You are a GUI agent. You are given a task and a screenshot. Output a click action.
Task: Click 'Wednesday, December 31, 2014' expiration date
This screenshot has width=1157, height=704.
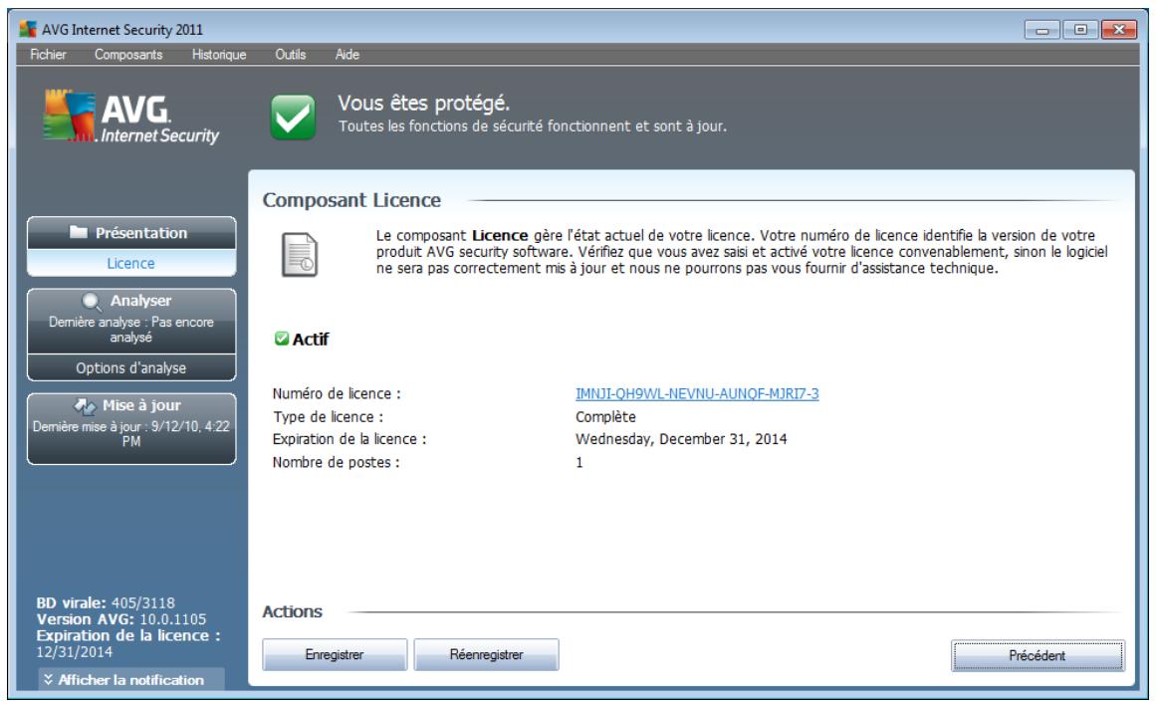[681, 439]
